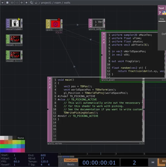Click the slash toggle beside TimeCode
The image size is (166, 167).
point(61,160)
